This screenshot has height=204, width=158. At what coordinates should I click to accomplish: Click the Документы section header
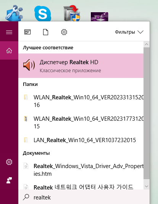click(36, 153)
